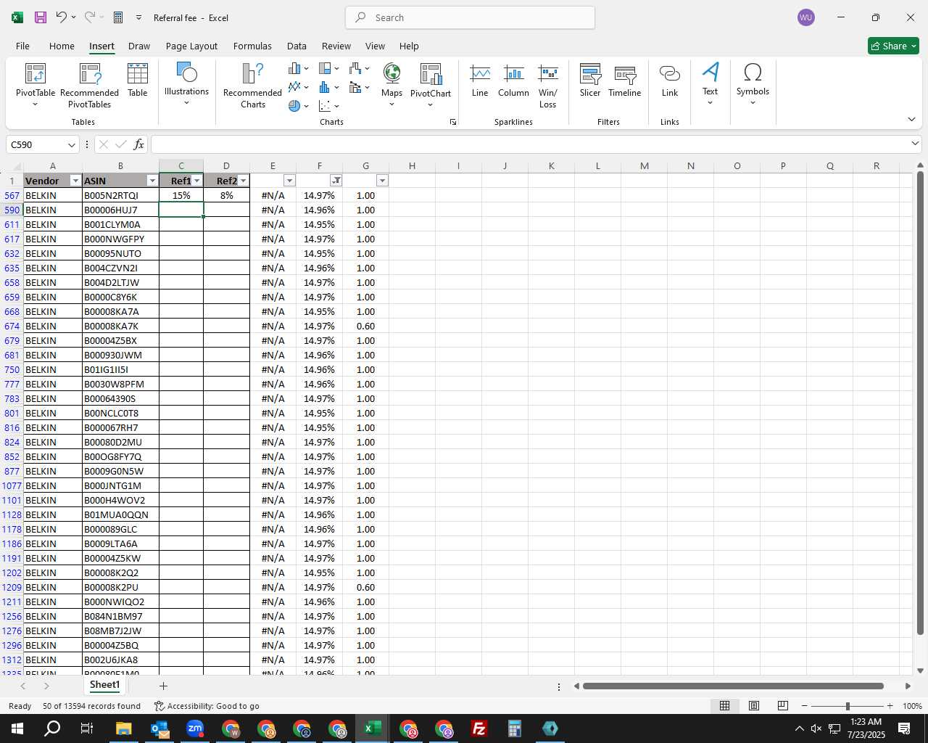Insert a Table from the ribbon
Viewport: 928px width, 743px height.
[x=138, y=80]
